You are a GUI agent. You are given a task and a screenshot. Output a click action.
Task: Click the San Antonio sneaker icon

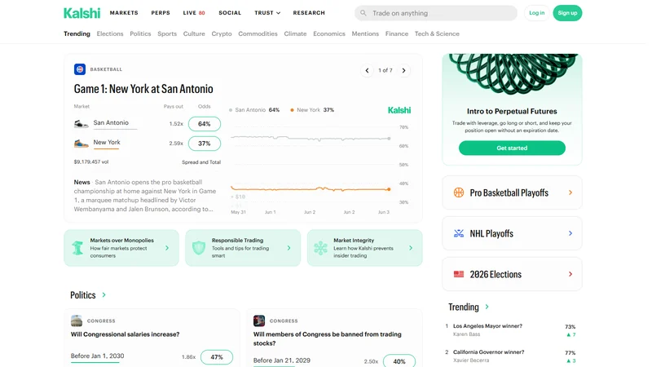(81, 124)
